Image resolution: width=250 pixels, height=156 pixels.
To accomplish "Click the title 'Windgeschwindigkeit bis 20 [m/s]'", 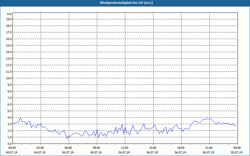I will point(126,3).
